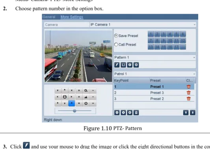Select the 'Preset 3' keypoint row
The height and width of the screenshot is (149, 210).
[x=154, y=93]
